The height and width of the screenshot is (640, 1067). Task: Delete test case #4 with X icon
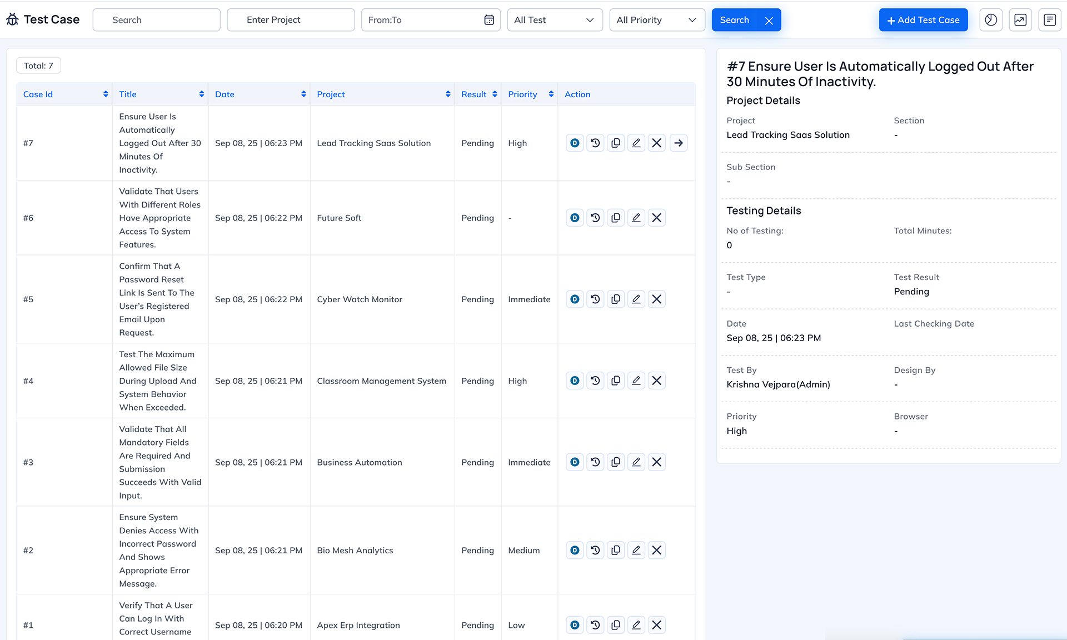point(657,381)
